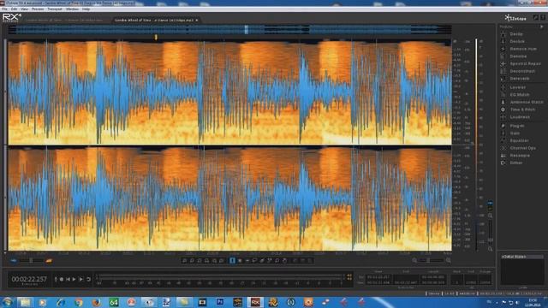This screenshot has width=548, height=308.
Task: Play the current selection only
Action: [x=80, y=280]
